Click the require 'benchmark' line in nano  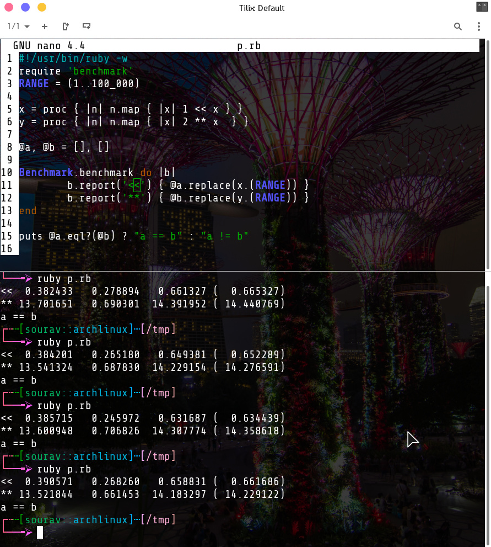click(76, 71)
